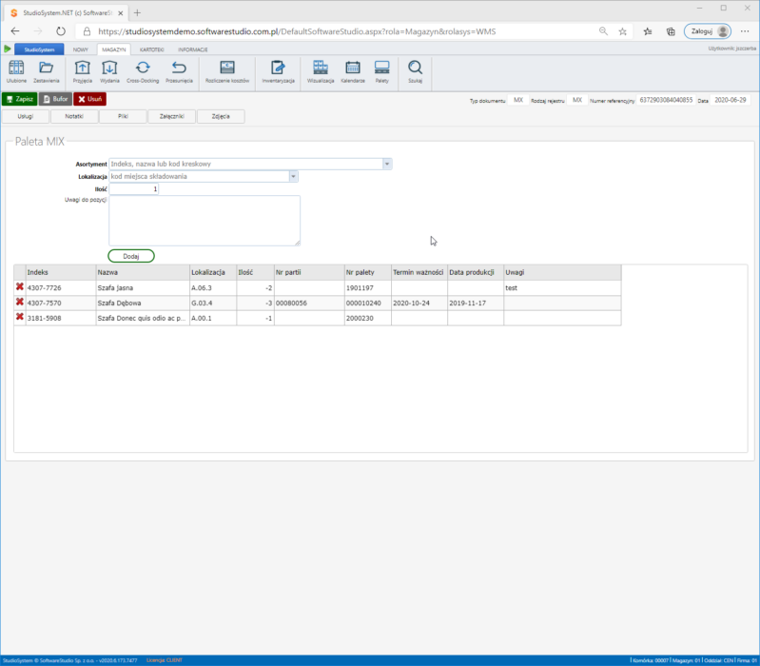Sort by Nazwa column header
The image size is (760, 666).
pos(143,272)
